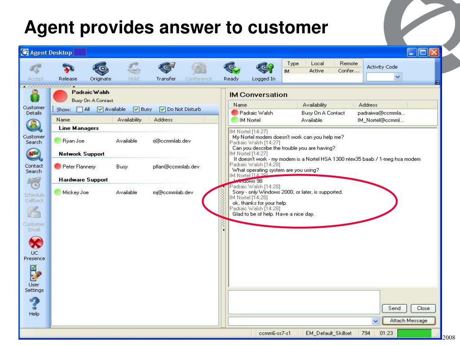
Task: Click the IM Nortel green status icon
Action: pos(234,119)
